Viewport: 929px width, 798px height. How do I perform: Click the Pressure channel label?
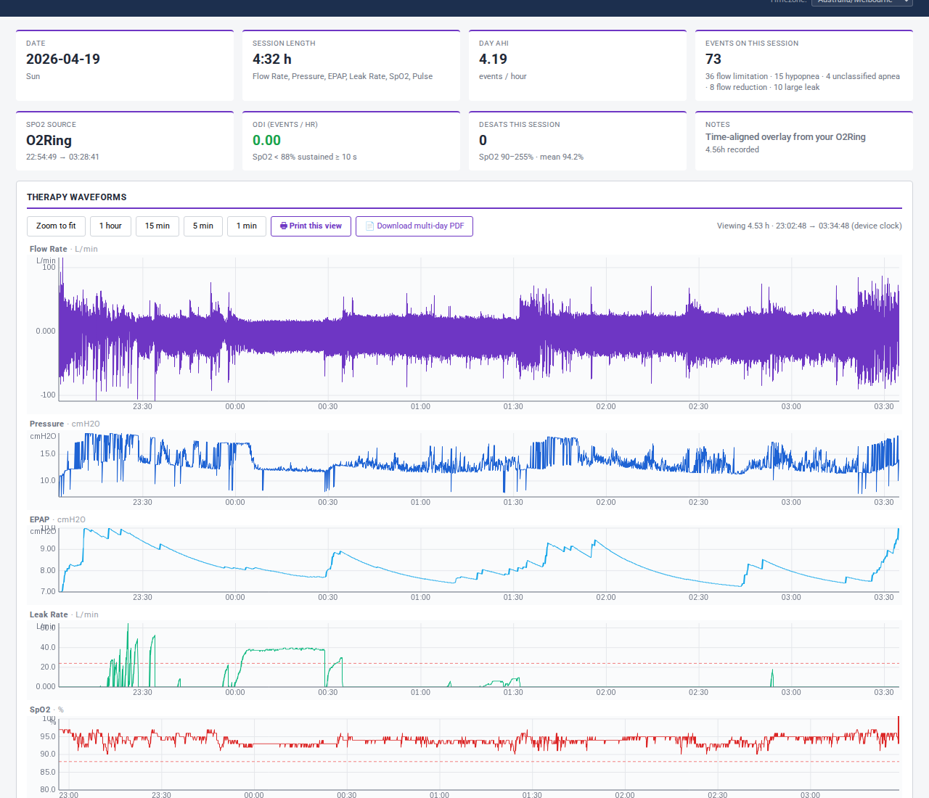(x=46, y=424)
